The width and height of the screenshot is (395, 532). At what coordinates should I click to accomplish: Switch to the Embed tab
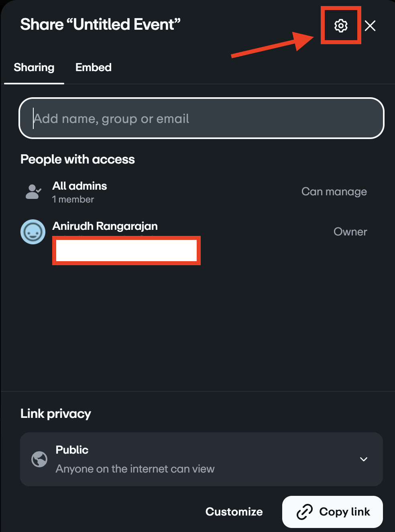(94, 68)
